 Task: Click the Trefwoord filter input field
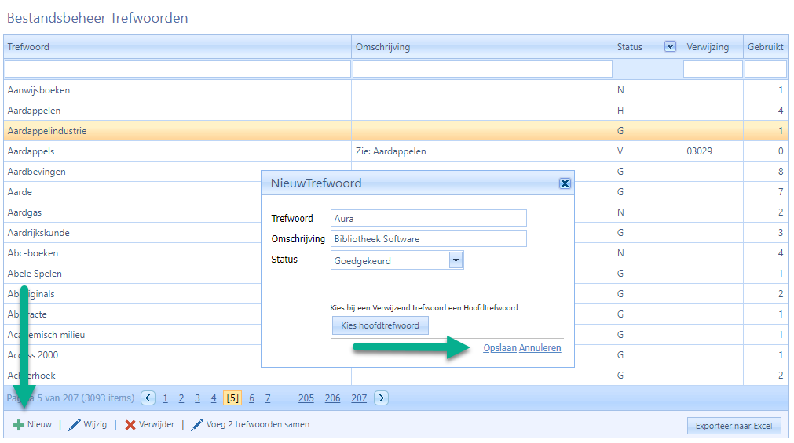[177, 69]
